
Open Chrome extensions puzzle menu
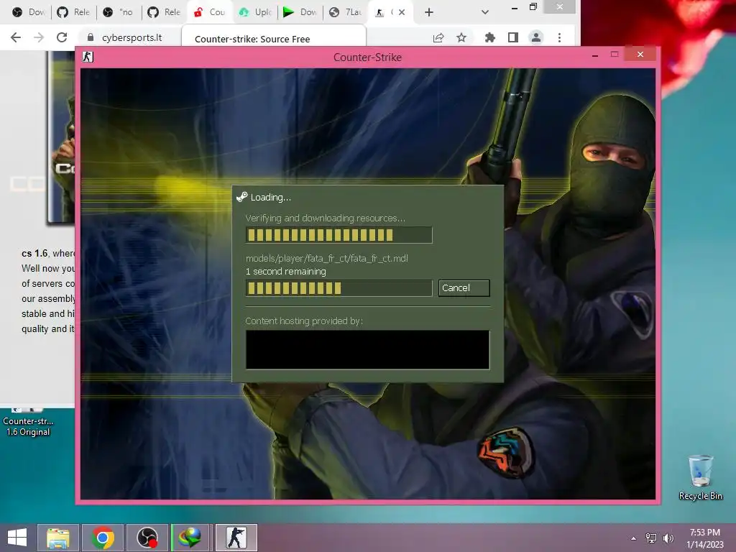tap(490, 37)
